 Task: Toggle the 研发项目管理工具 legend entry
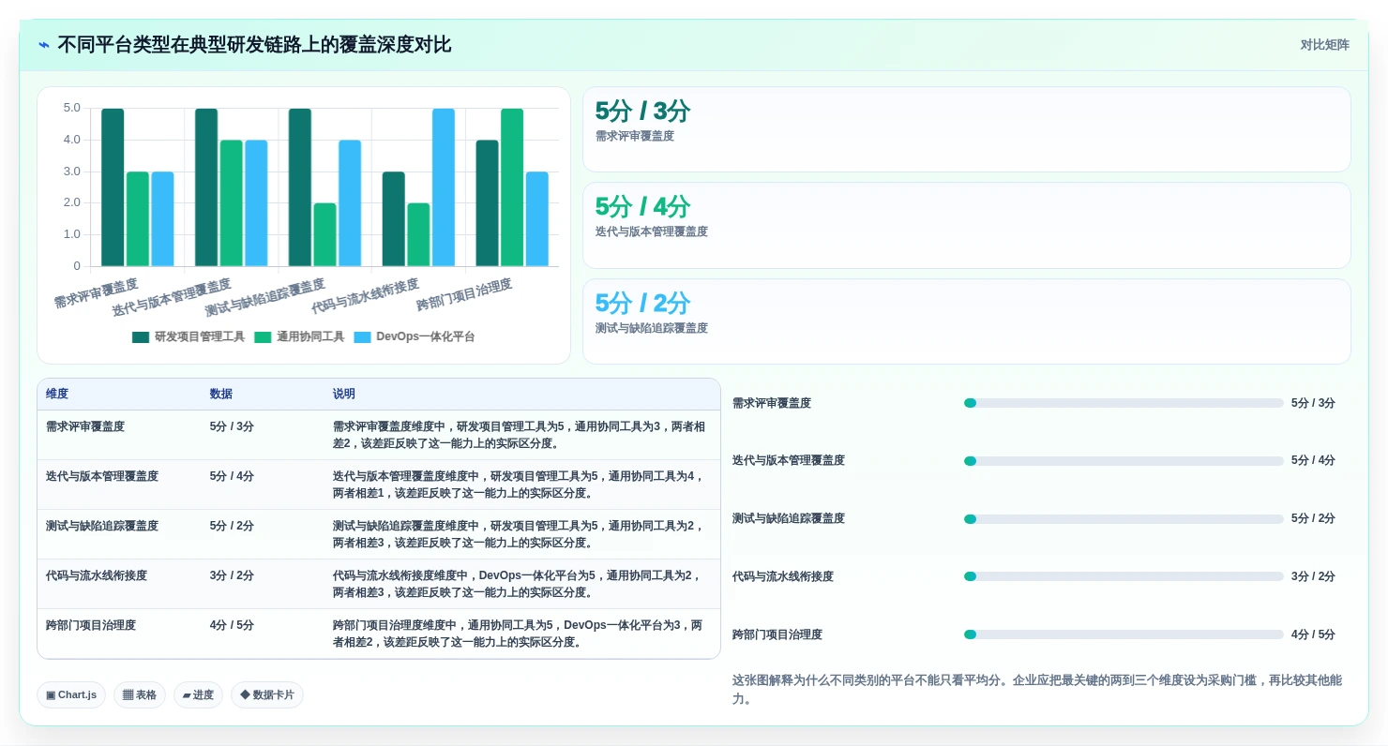(189, 336)
